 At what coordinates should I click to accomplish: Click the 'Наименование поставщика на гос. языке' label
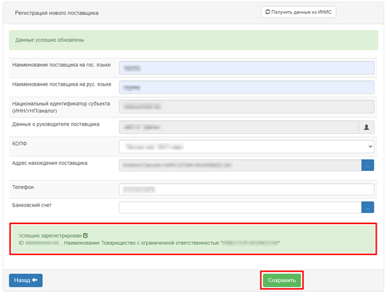point(61,65)
